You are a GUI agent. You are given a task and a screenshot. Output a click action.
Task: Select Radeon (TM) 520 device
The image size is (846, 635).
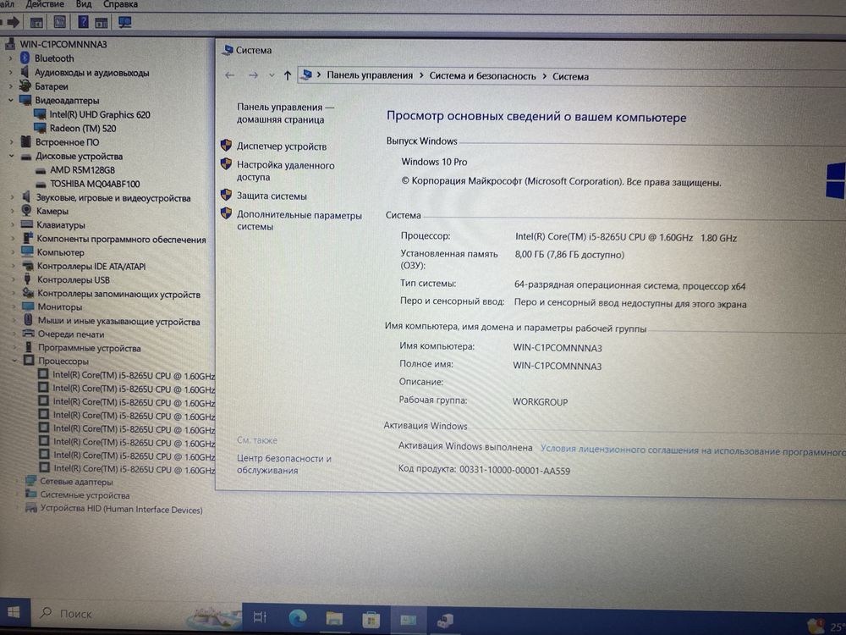[83, 129]
